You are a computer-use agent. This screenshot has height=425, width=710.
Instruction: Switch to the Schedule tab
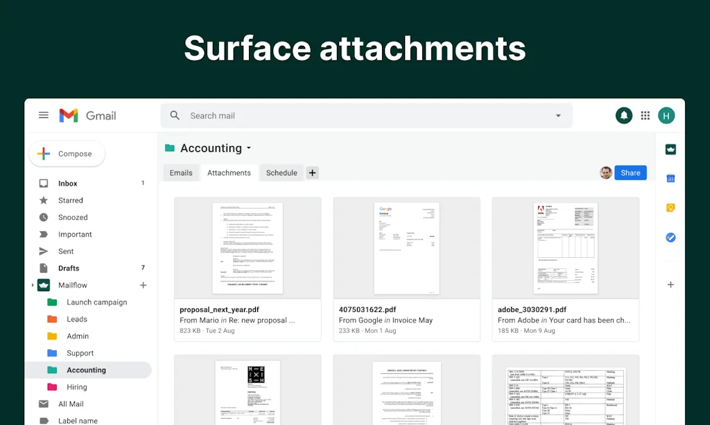(281, 172)
